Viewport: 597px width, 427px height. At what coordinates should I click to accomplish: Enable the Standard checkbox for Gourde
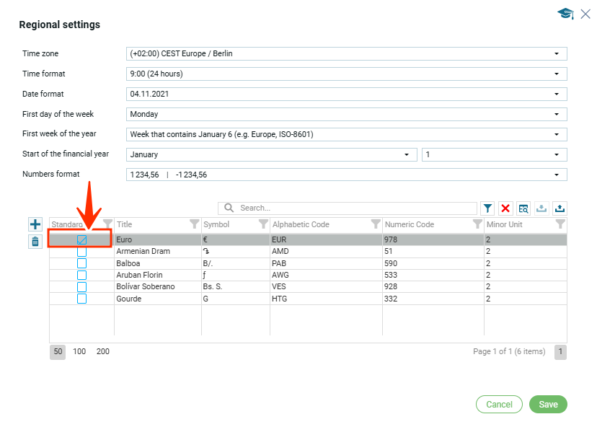pos(81,299)
